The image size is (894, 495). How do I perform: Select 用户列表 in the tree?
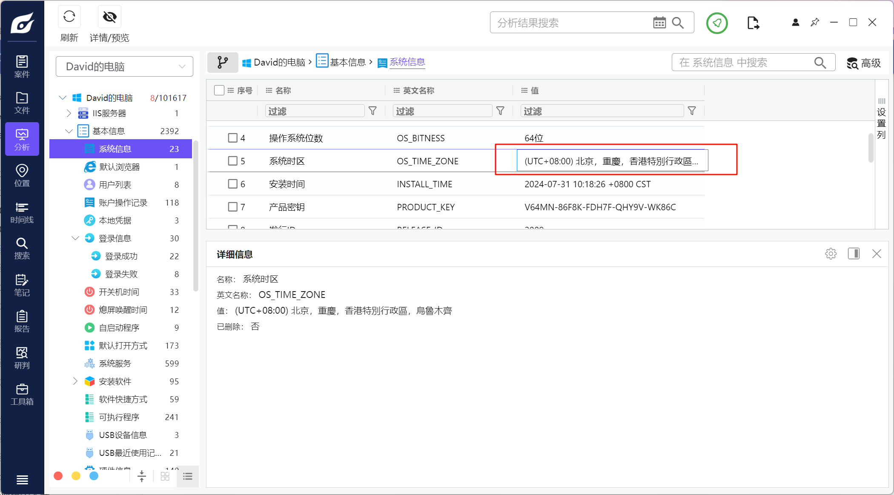(115, 185)
